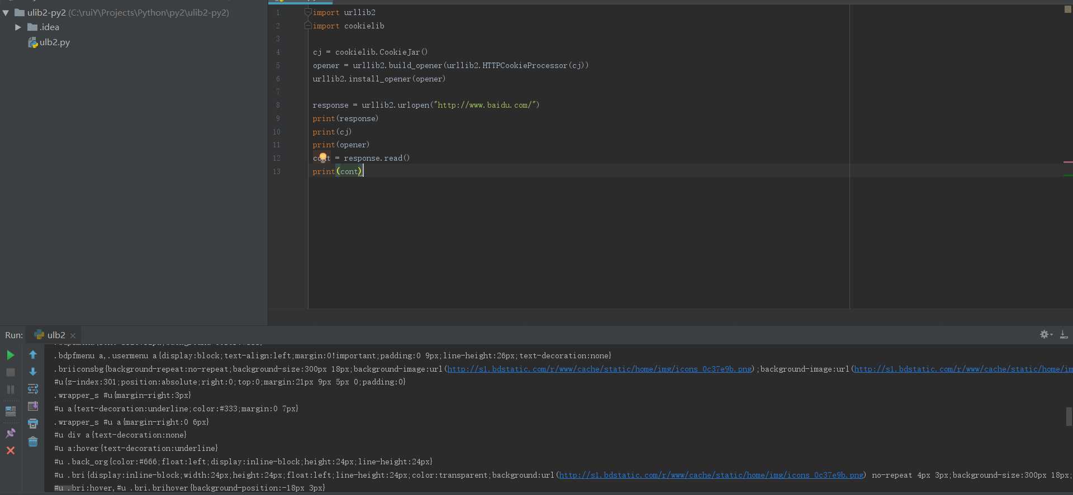Open first icons_0c37e9b.png link in .briiconsbg line

(599, 369)
